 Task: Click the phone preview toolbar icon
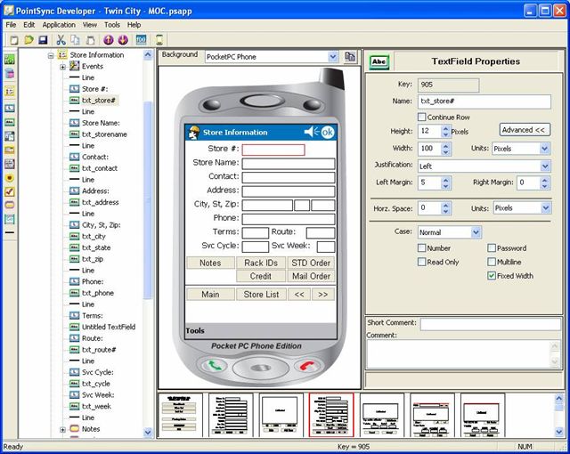[x=159, y=40]
